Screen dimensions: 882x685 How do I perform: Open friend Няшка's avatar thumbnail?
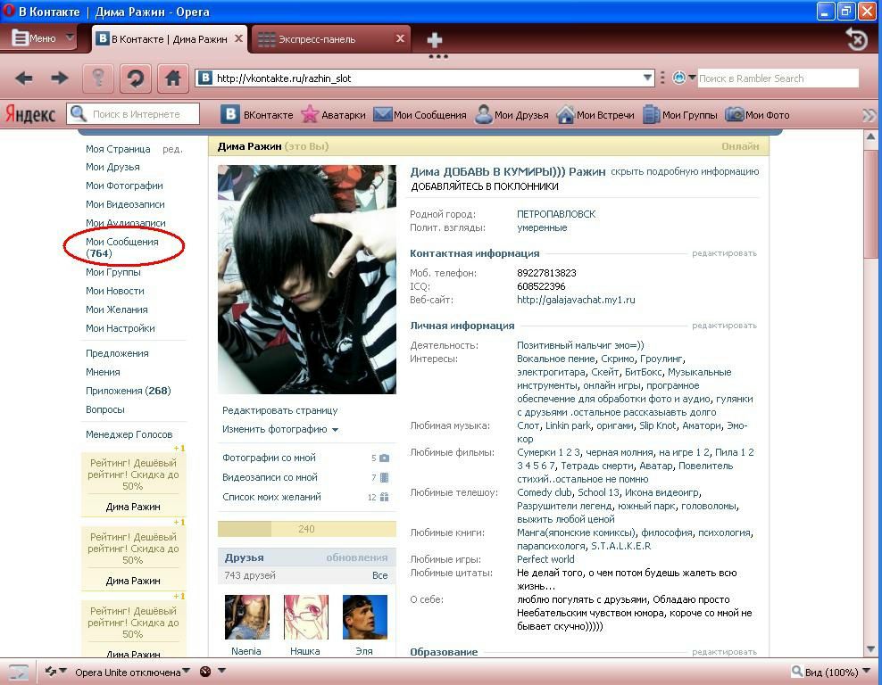305,617
